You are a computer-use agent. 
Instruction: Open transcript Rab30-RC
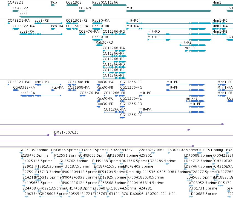(x=101, y=37)
